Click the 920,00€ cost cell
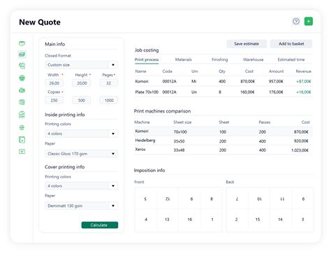 [x=301, y=141]
